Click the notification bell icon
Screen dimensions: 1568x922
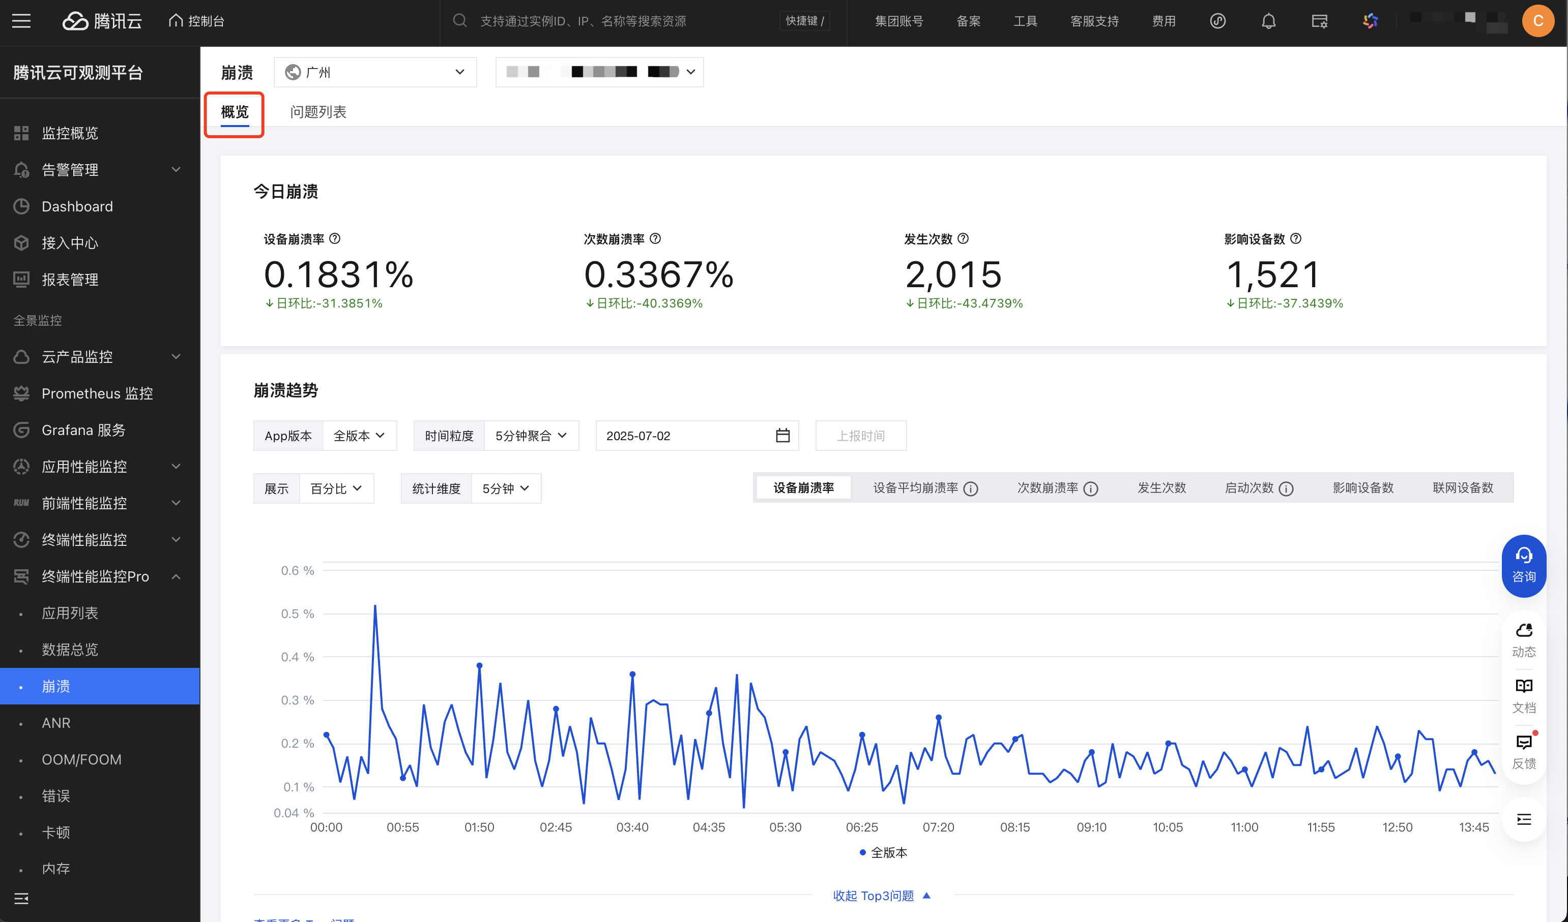(x=1268, y=21)
